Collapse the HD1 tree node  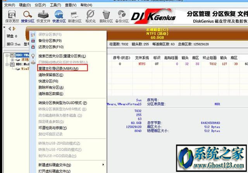point(7,65)
